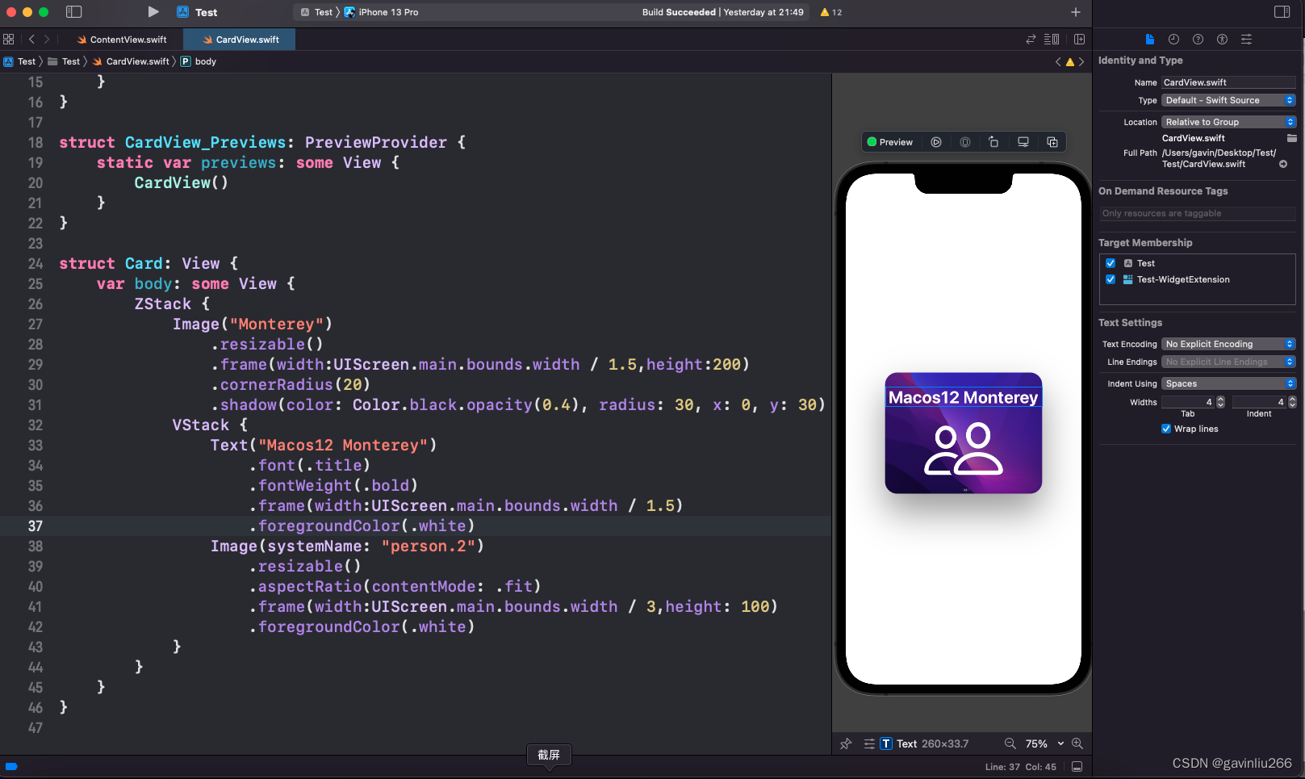Choose file location folder icon
This screenshot has width=1305, height=779.
(x=1291, y=138)
